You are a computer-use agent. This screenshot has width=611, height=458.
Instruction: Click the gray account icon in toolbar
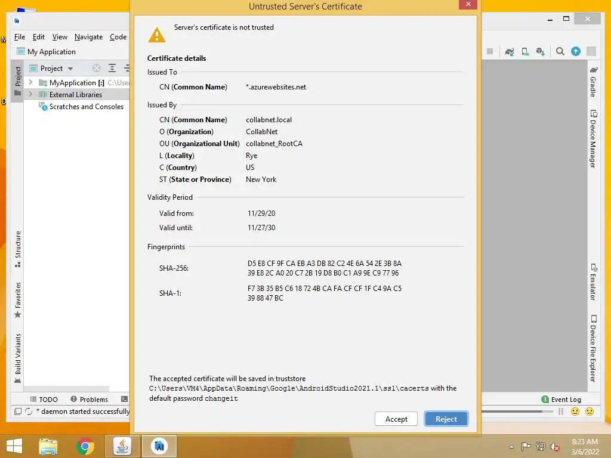coord(591,51)
